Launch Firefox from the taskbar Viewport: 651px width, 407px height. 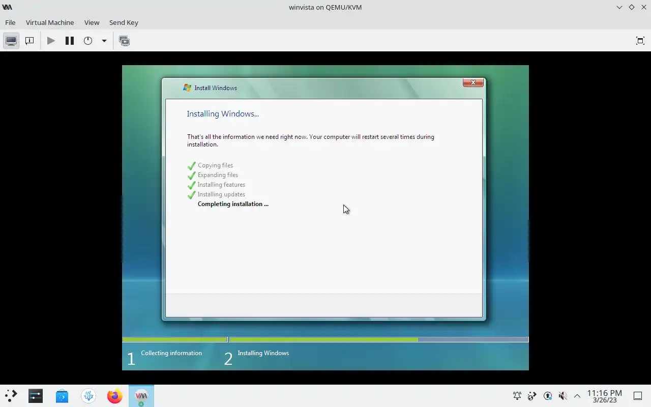115,396
